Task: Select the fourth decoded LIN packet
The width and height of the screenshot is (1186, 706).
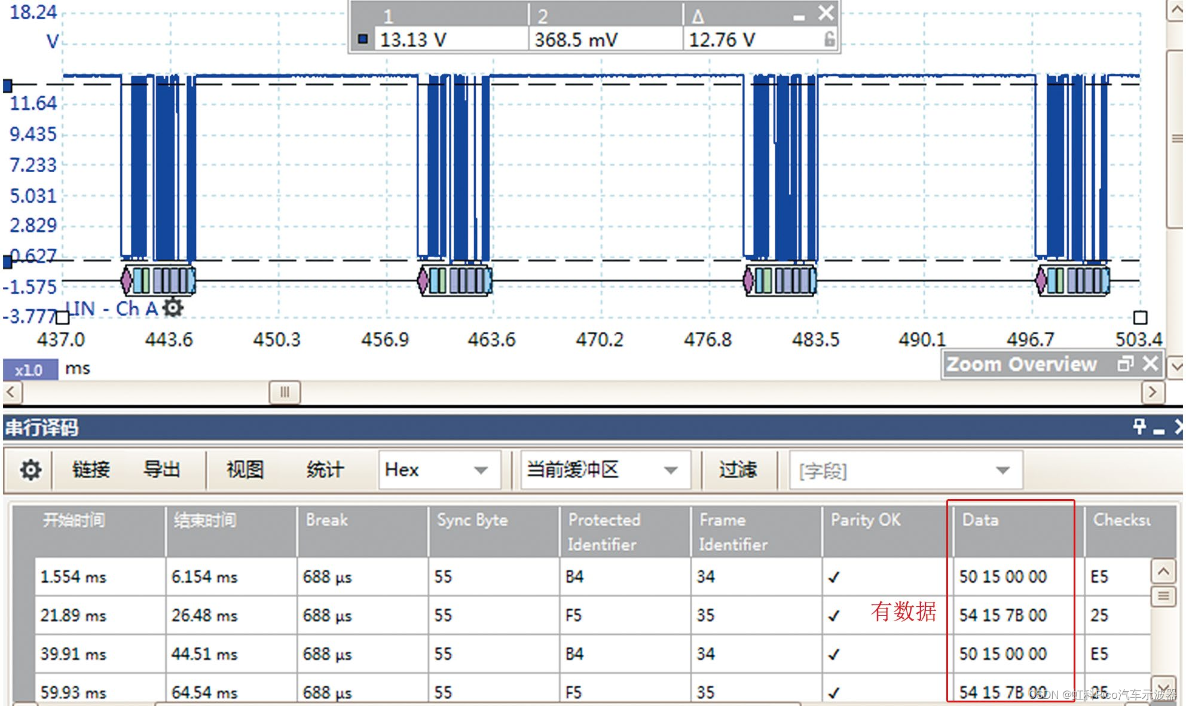Action: coord(1073,280)
